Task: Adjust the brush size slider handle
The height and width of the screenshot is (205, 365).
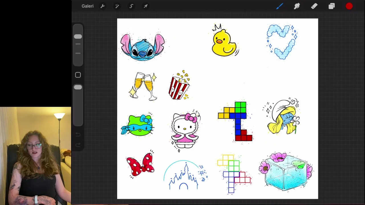Action: (x=78, y=37)
